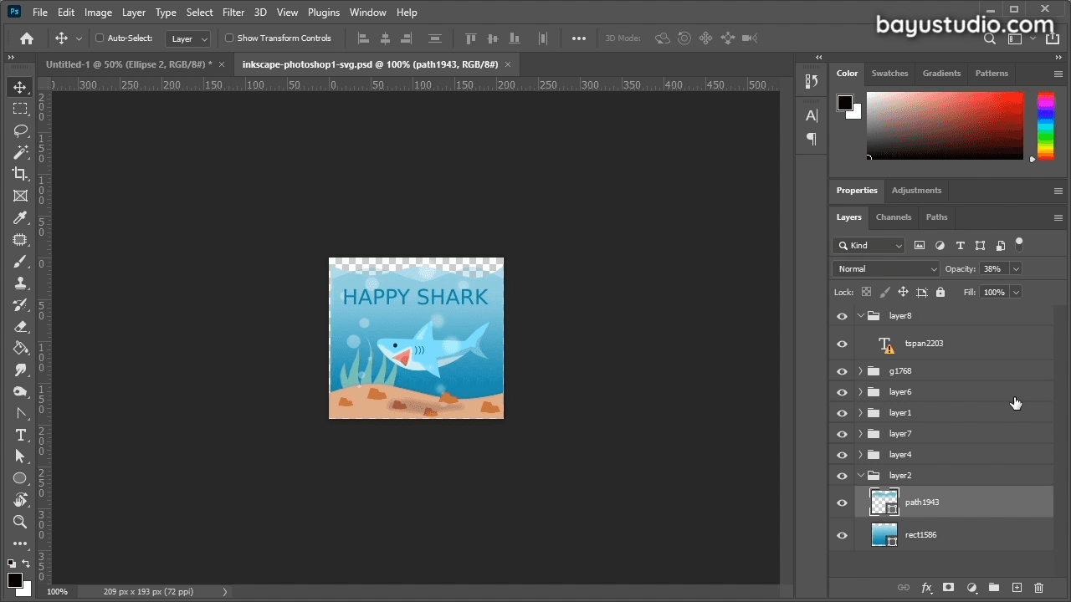
Task: Select the Eyedropper tool
Action: click(x=20, y=217)
